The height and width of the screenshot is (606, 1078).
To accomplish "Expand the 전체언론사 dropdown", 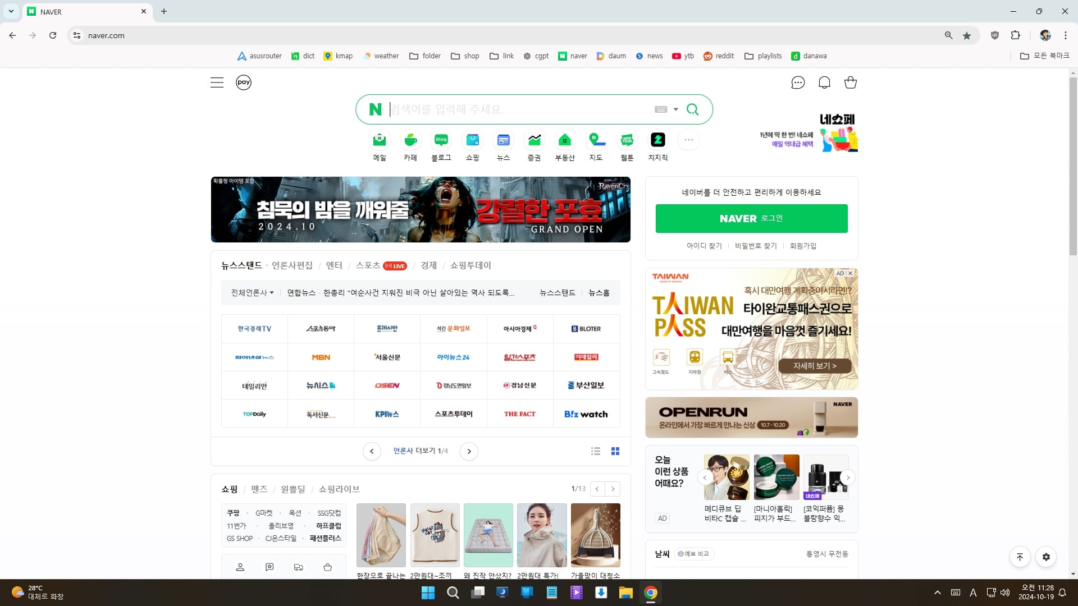I will coord(253,293).
